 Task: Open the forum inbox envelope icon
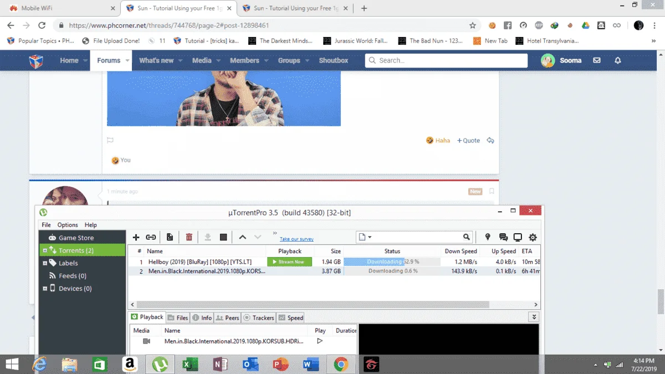pyautogui.click(x=597, y=60)
